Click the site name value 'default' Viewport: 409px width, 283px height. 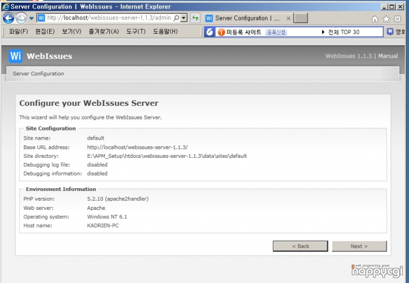click(x=96, y=138)
